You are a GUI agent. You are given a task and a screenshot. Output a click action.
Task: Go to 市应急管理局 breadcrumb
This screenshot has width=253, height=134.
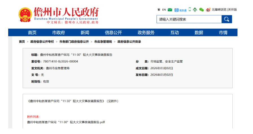tap(103, 42)
